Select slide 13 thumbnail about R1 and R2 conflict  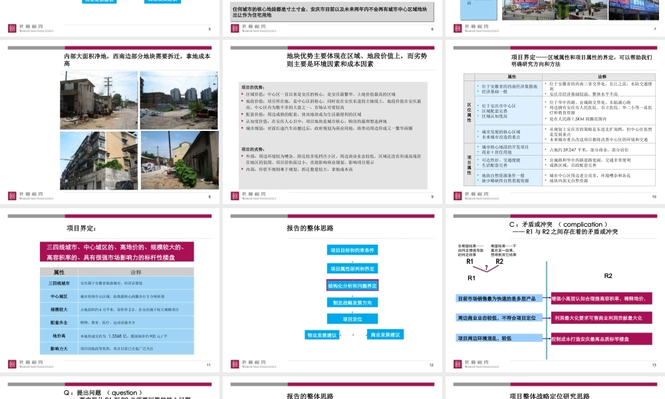[x=555, y=290]
